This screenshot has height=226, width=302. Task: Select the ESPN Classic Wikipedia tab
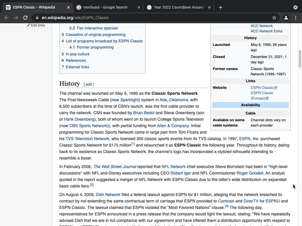click(34, 7)
